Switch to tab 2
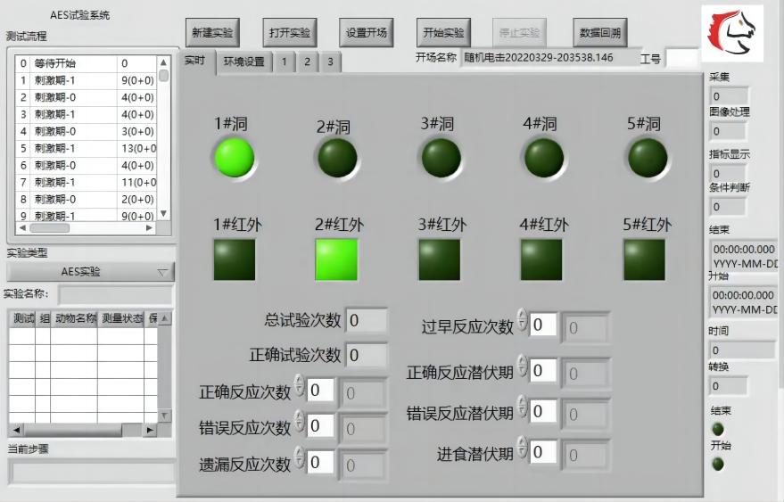 307,62
